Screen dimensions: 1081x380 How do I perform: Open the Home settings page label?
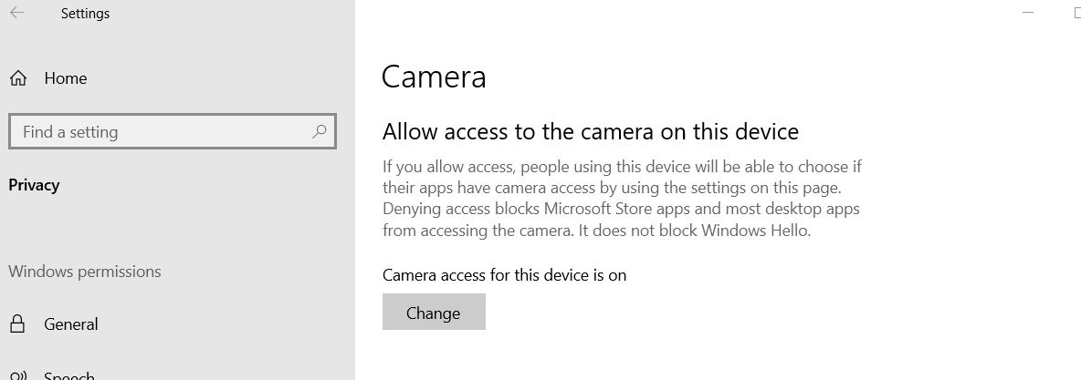click(66, 78)
